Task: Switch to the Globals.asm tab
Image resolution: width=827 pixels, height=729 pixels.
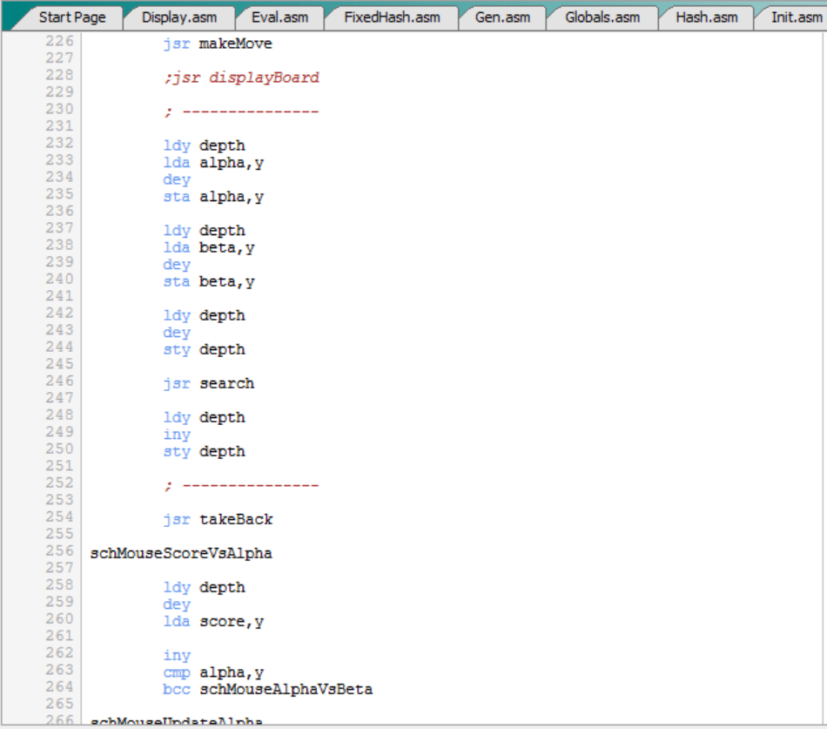Action: [602, 17]
